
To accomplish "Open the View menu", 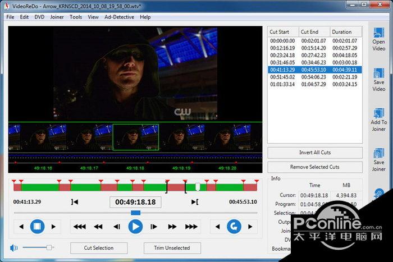I will click(93, 17).
